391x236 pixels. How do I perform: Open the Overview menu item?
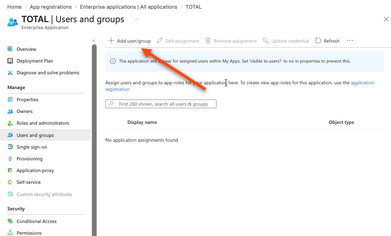coord(26,49)
